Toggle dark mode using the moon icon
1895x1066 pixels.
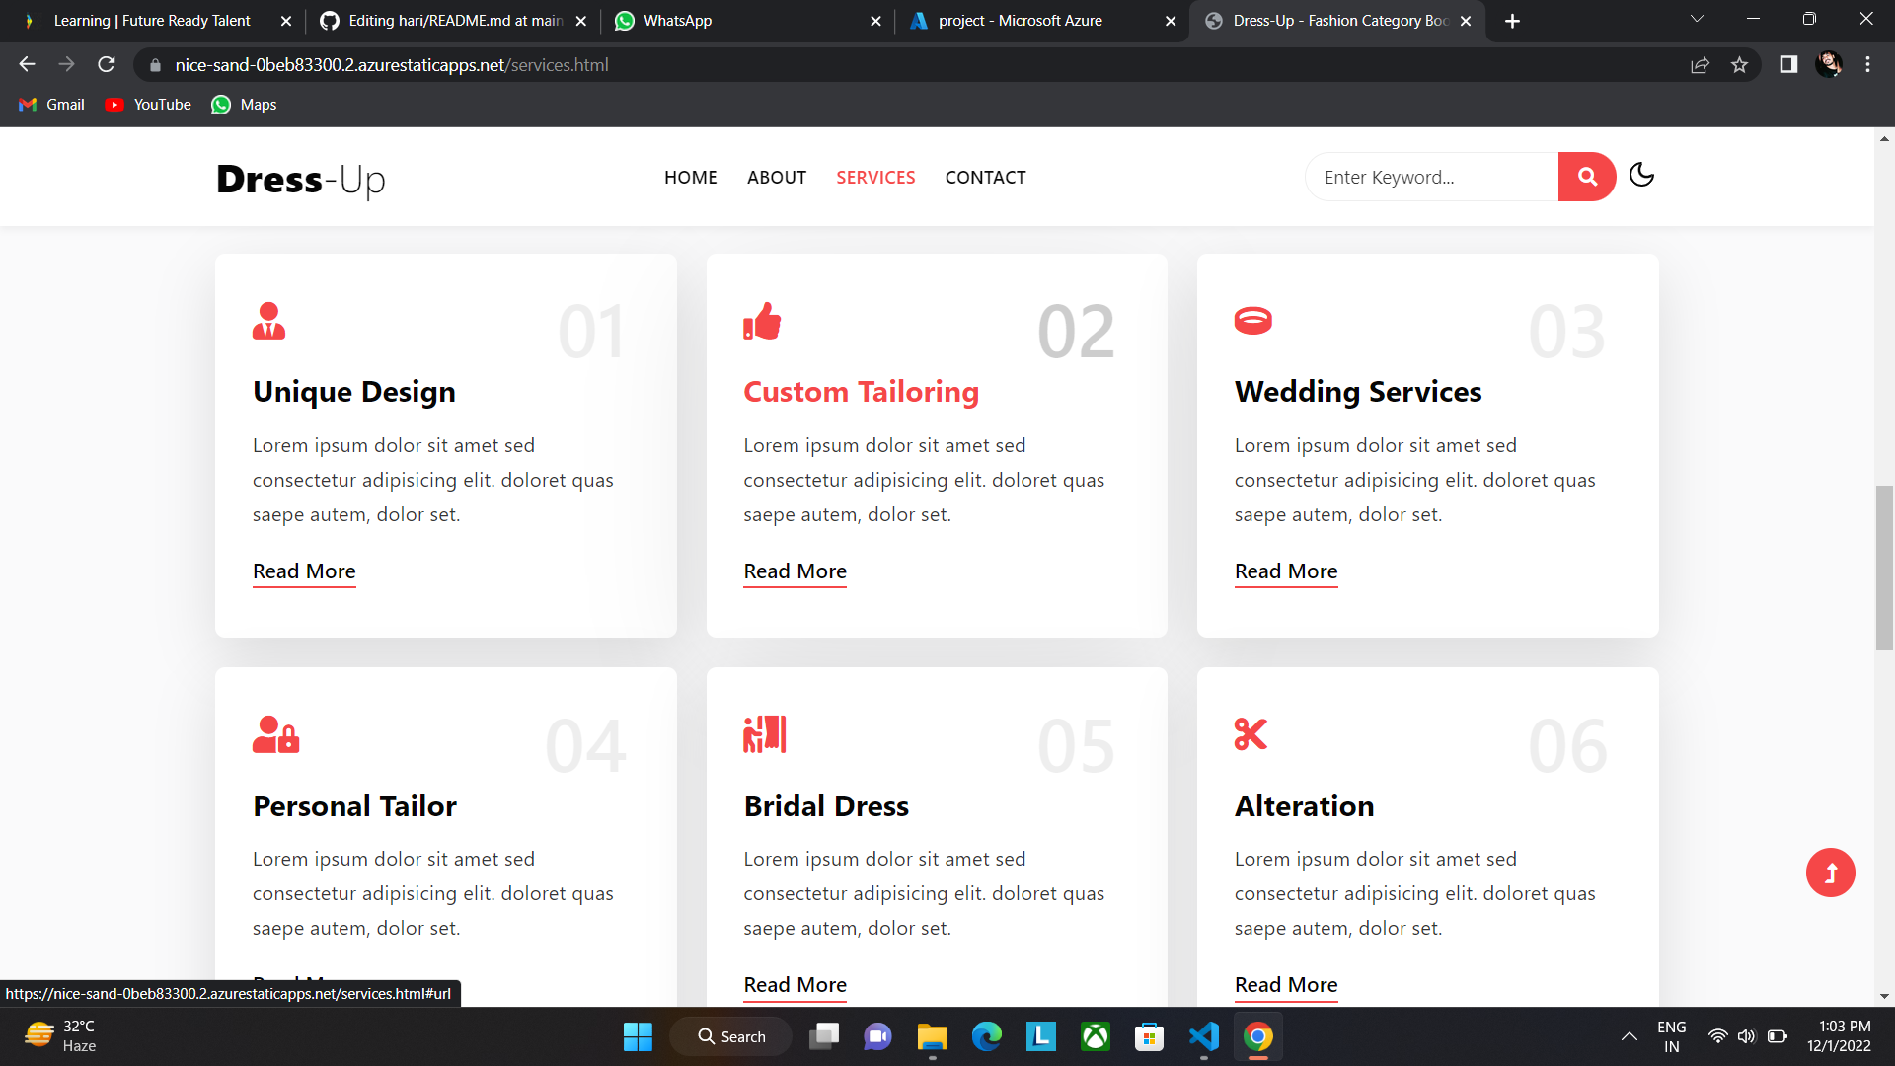click(1641, 175)
